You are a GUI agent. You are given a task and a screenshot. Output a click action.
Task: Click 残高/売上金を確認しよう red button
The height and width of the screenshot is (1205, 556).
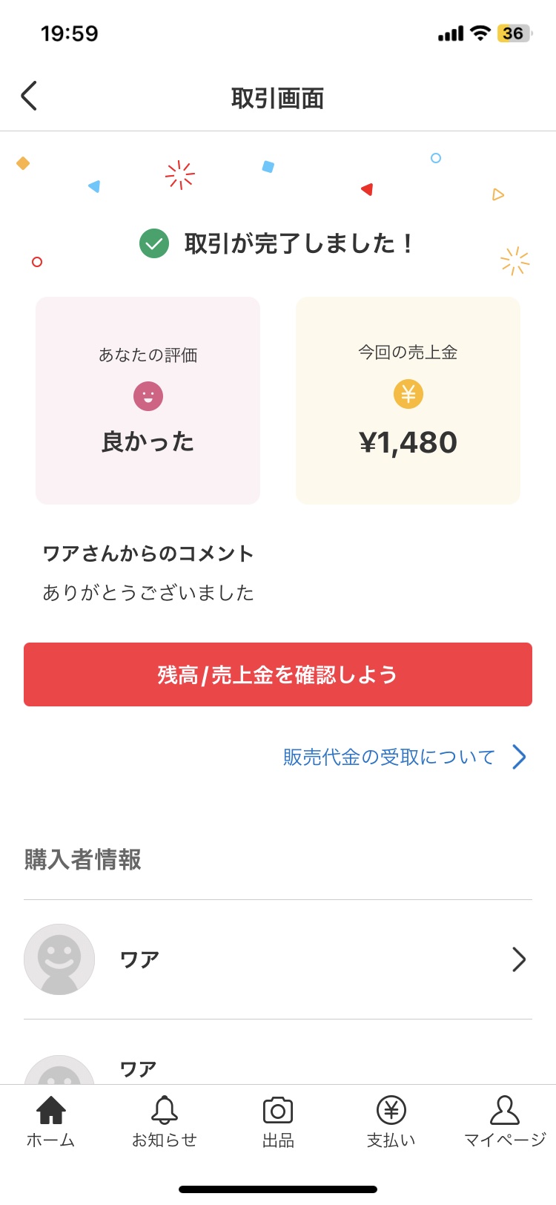coord(278,674)
